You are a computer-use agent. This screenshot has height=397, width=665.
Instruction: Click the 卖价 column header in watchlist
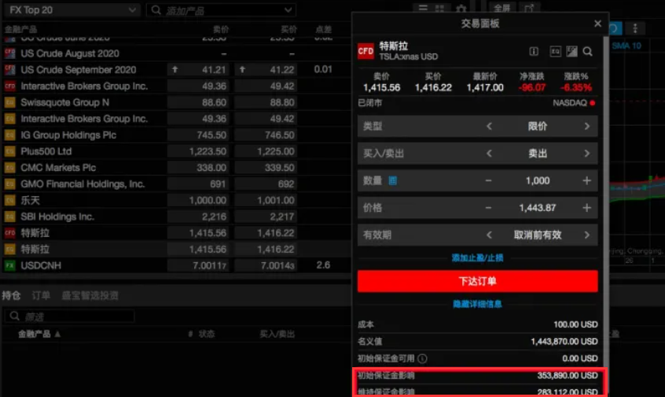(221, 29)
